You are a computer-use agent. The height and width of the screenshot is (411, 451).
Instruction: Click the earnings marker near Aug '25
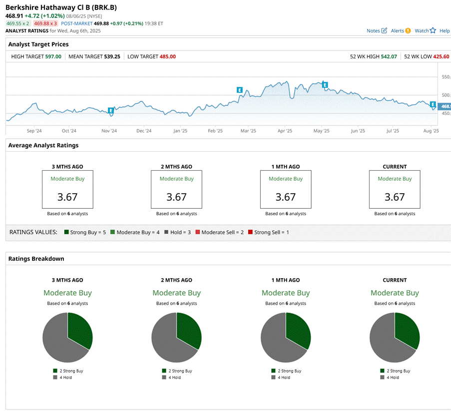pyautogui.click(x=433, y=104)
